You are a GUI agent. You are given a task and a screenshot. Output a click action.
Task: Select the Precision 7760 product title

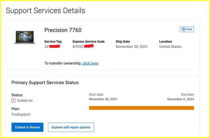tap(63, 30)
